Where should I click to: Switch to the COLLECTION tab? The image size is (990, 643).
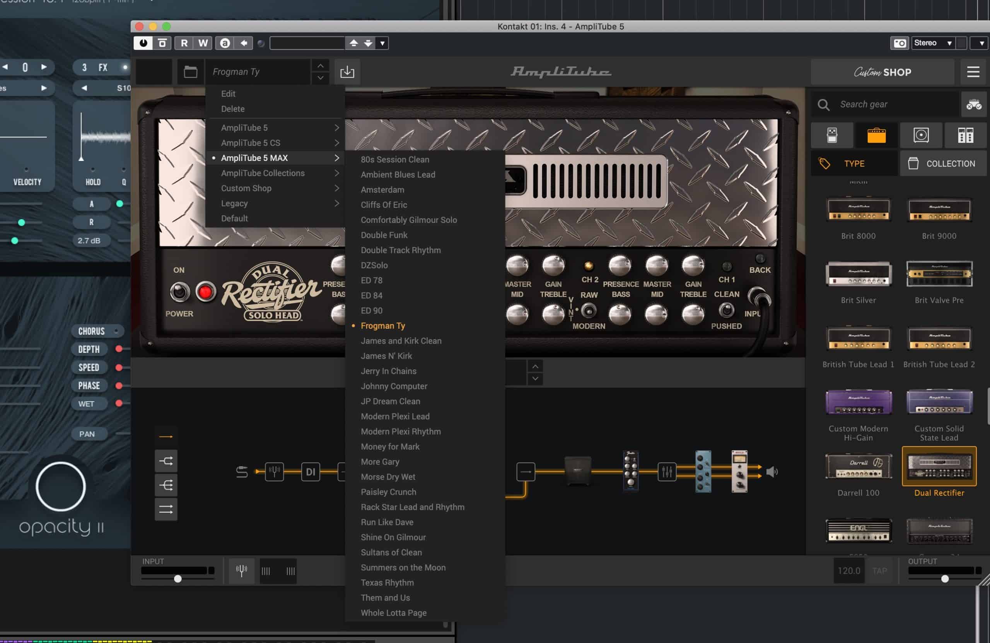pos(944,164)
